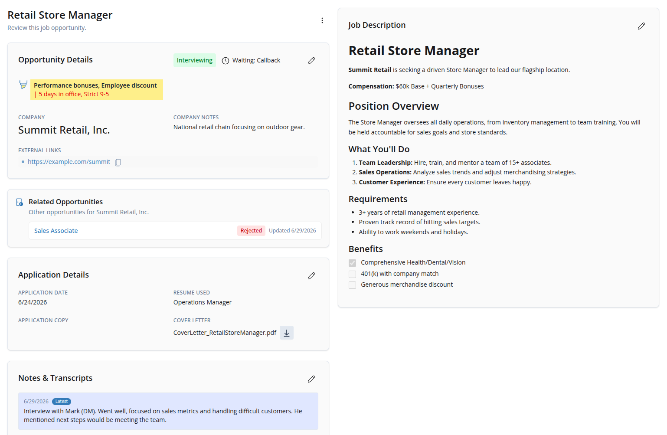Click the company note about outdoor gear
Viewport: 667px width, 435px height.
click(239, 127)
